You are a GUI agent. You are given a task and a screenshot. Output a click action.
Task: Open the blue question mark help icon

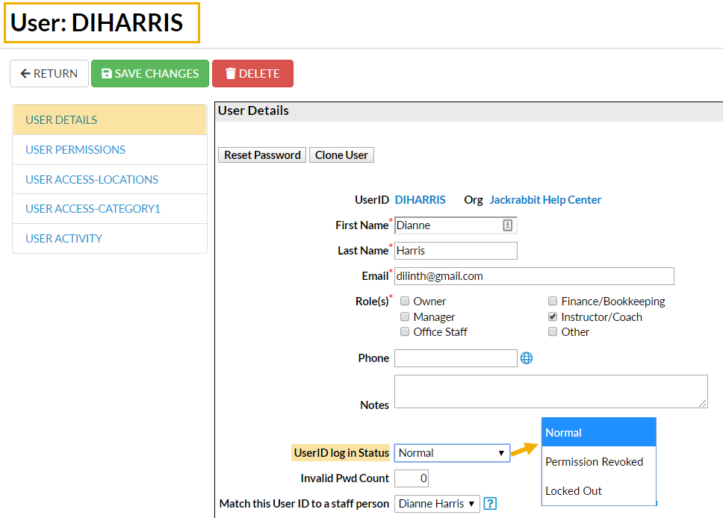point(490,504)
